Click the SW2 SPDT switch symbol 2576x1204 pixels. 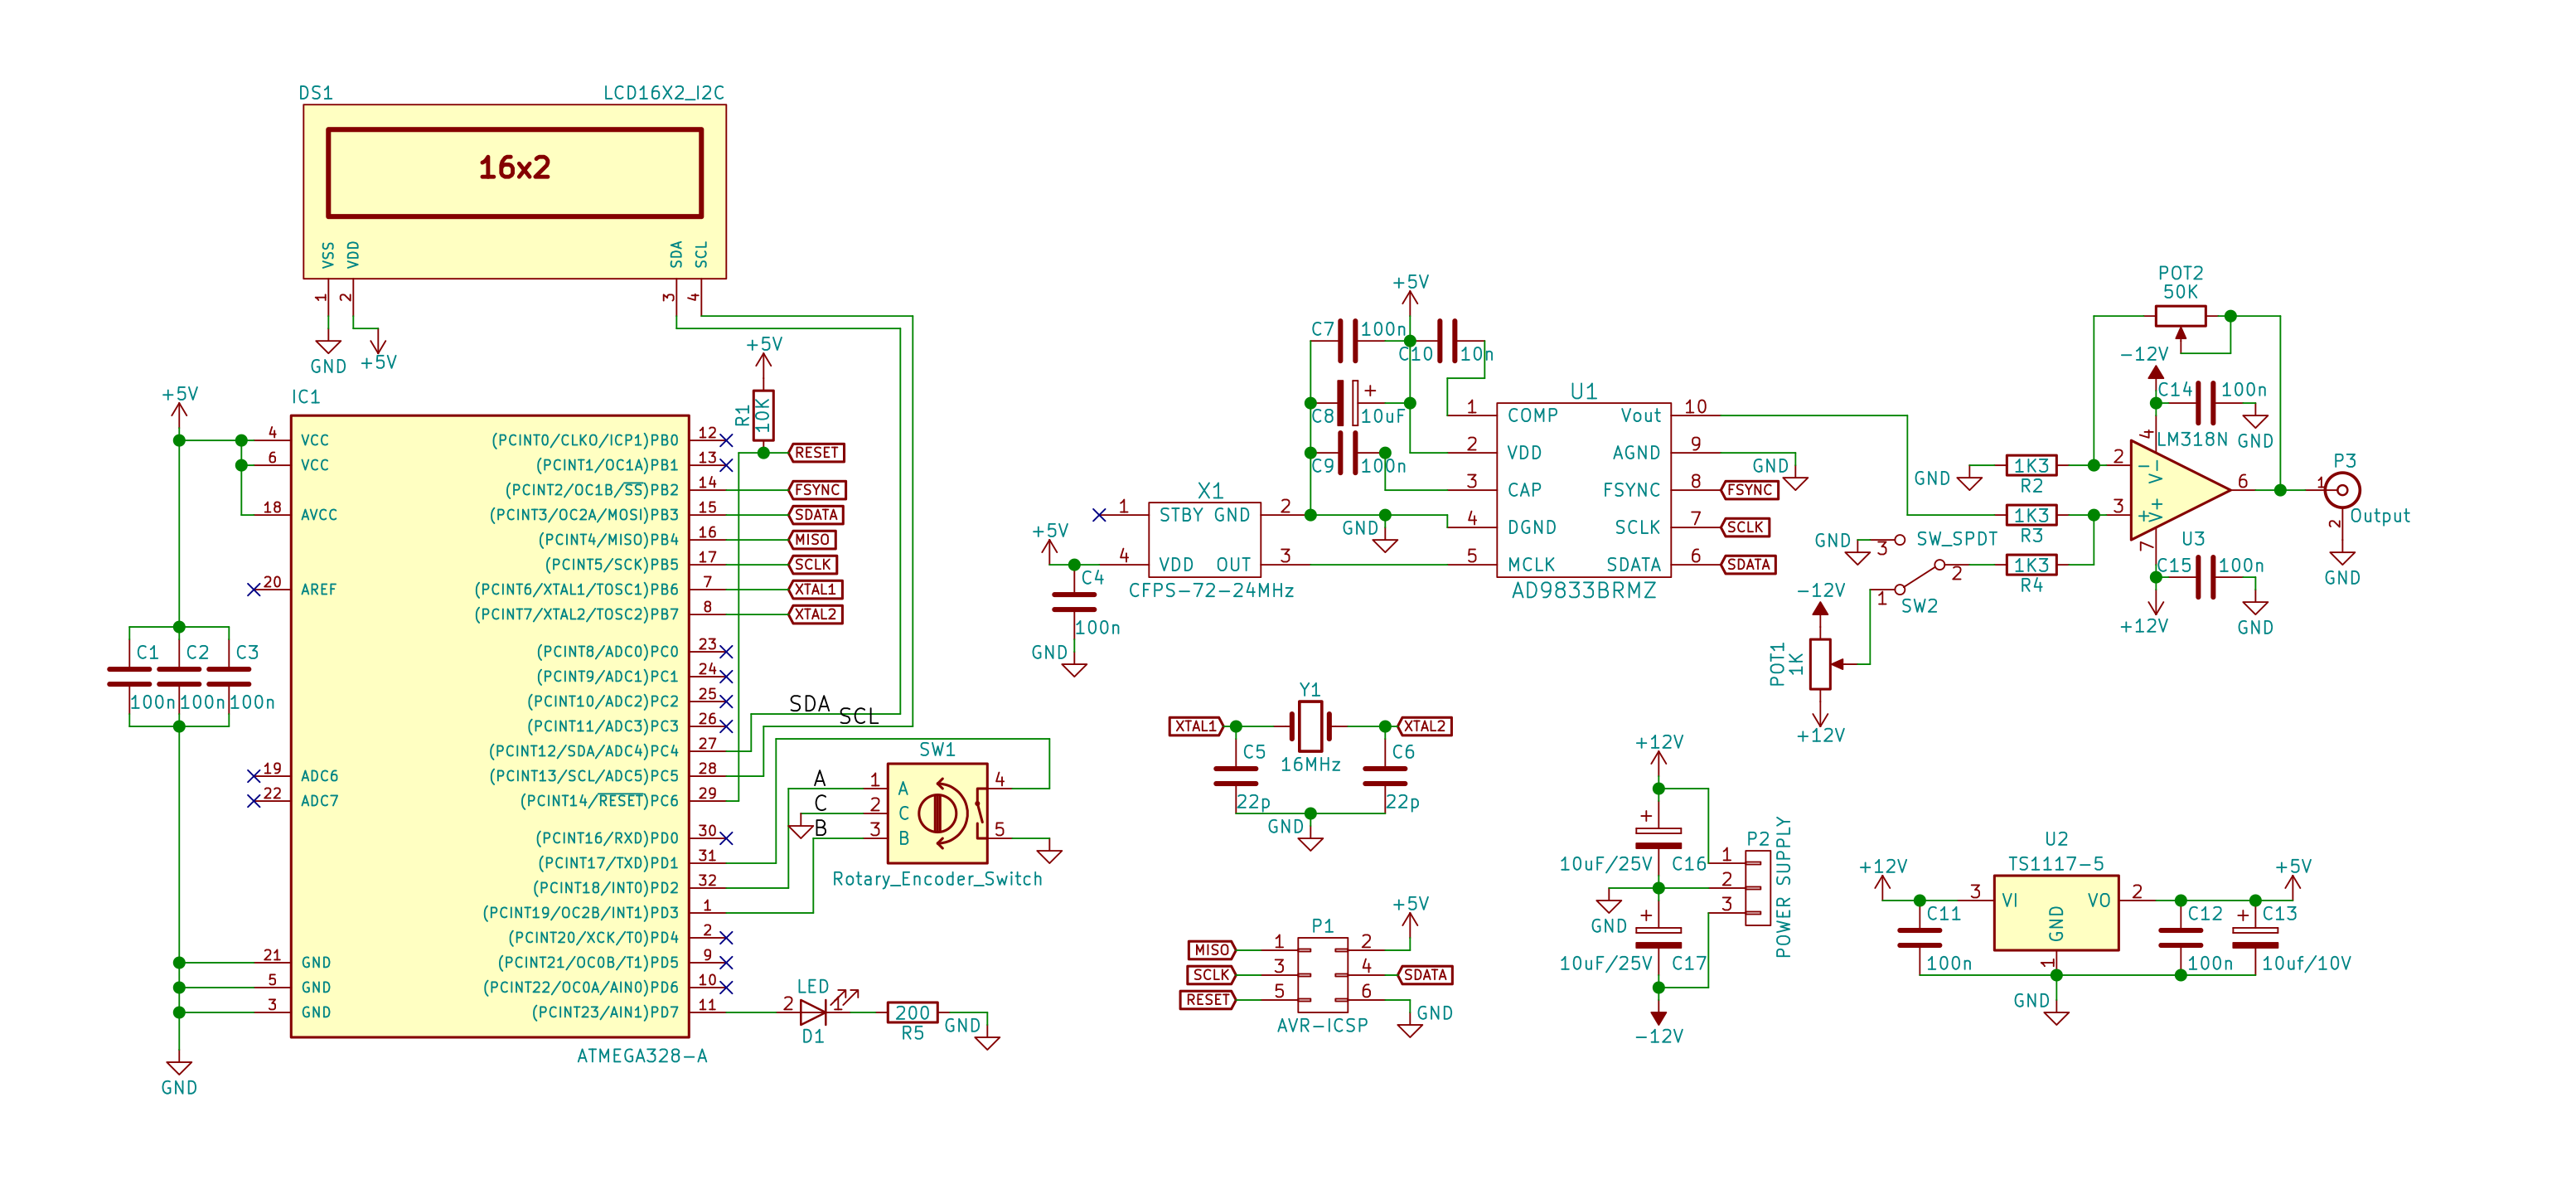(x=1920, y=577)
